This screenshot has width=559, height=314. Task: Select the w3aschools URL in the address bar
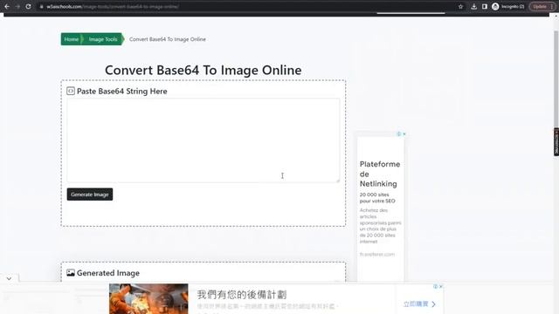point(113,6)
